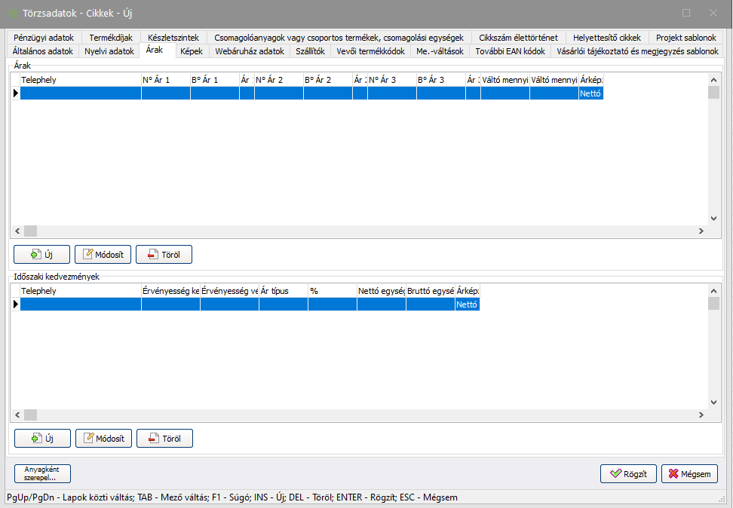Image resolution: width=733 pixels, height=508 pixels.
Task: Click the Telephely column header in Árak
Action: [80, 79]
